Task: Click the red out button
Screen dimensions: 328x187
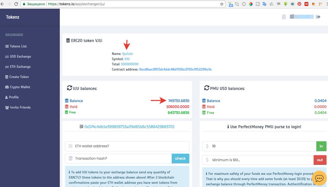Action: click(x=320, y=160)
